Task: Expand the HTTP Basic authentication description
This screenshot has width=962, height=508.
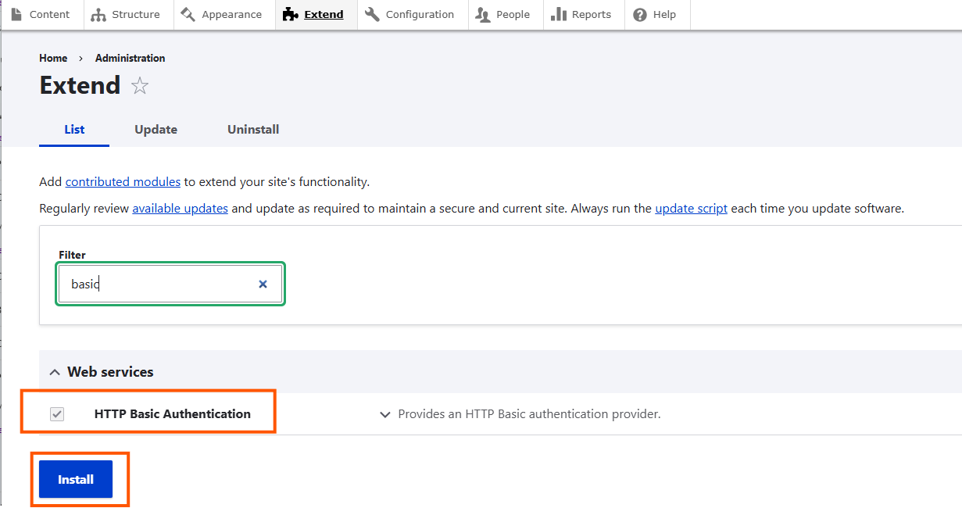Action: 384,415
